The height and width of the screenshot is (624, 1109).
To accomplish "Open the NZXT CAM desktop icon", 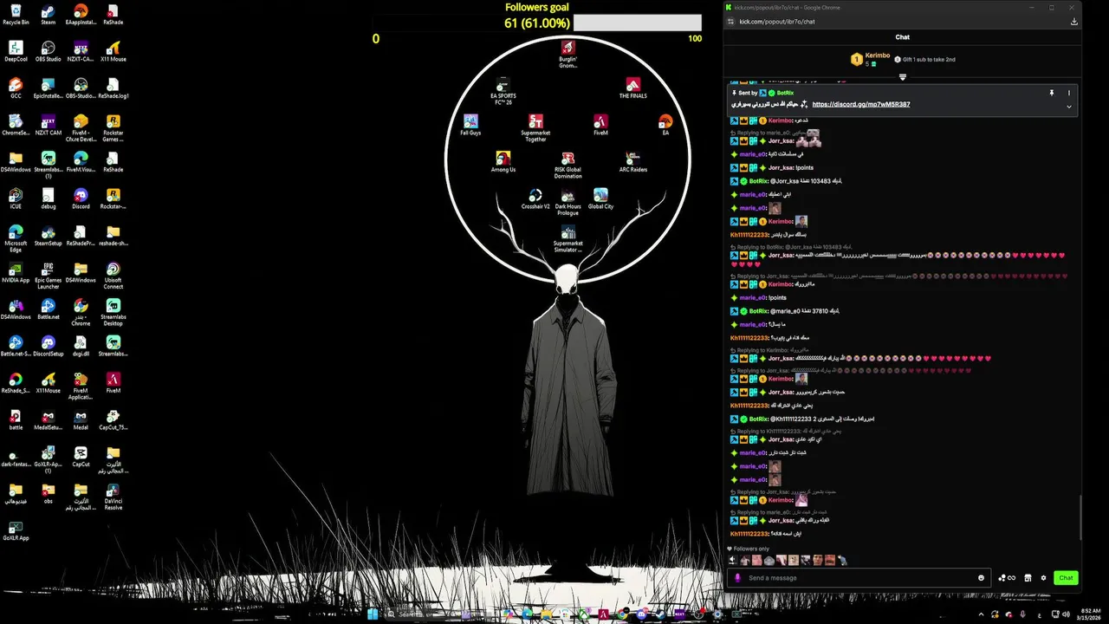I will click(49, 125).
